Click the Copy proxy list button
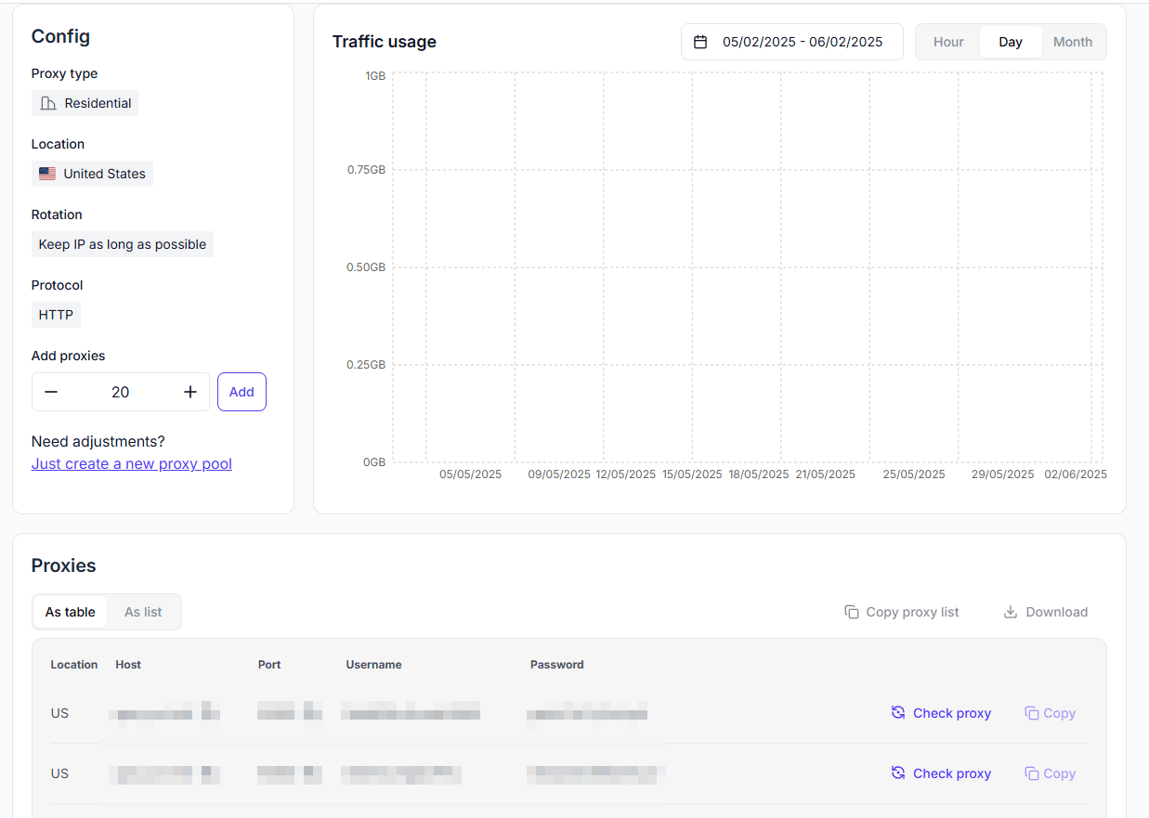1149x818 pixels. (x=902, y=612)
